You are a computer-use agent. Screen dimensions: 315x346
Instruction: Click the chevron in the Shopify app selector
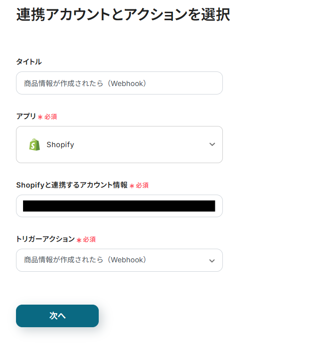(x=212, y=144)
